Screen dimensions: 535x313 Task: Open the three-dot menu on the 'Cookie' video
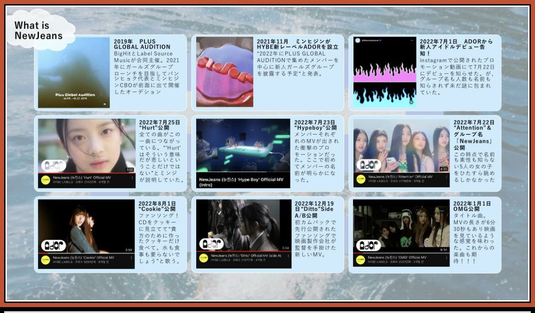click(131, 258)
